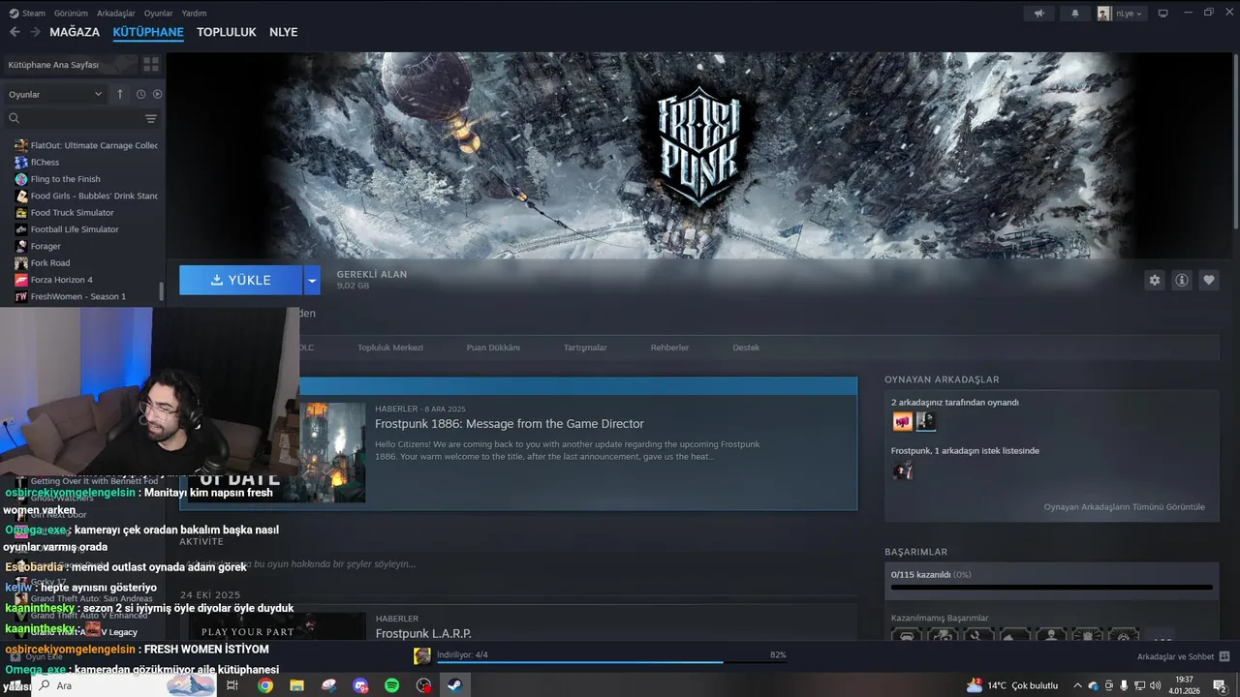Click the YÜKLE install button

(241, 280)
